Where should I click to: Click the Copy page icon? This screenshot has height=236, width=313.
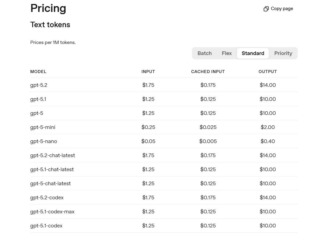tap(266, 9)
